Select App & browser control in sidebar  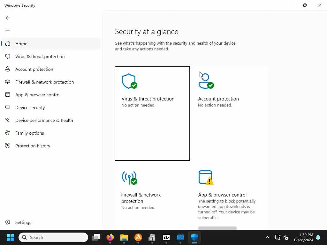[x=51, y=94]
